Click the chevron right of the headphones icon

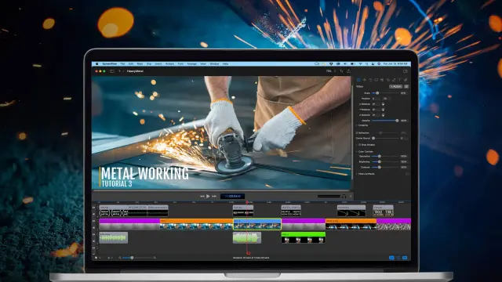[351, 197]
